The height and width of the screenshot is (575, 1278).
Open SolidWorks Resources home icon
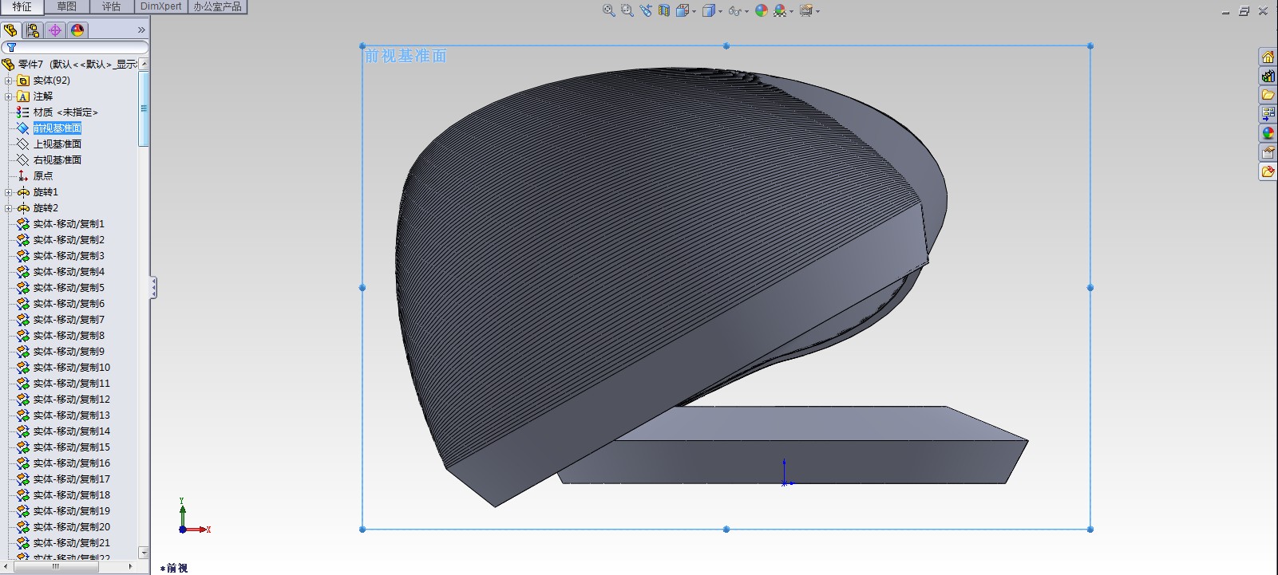point(1268,57)
